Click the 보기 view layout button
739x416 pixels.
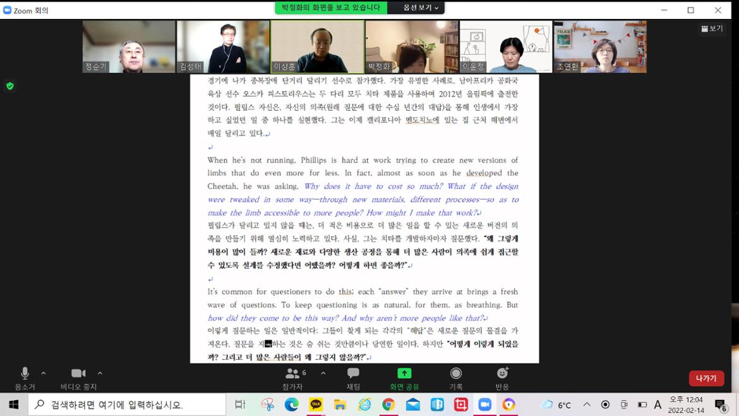tap(712, 28)
